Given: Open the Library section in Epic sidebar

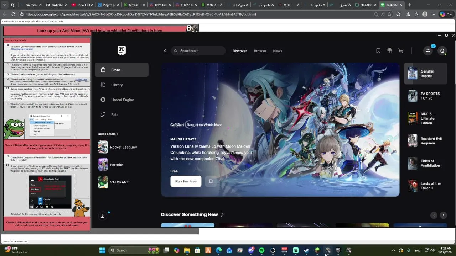Looking at the screenshot, I should pos(121,85).
